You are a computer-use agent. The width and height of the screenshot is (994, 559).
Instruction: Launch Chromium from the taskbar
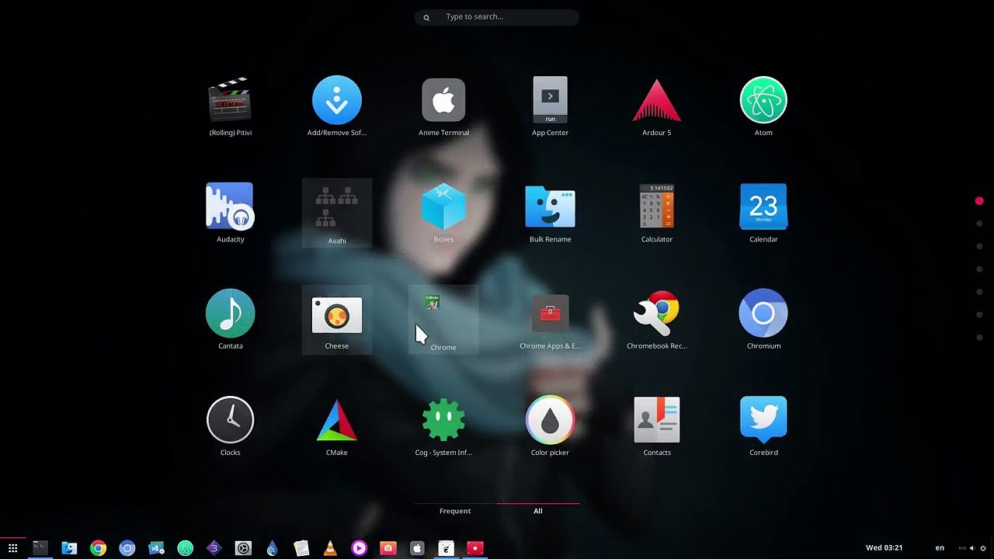tap(127, 548)
